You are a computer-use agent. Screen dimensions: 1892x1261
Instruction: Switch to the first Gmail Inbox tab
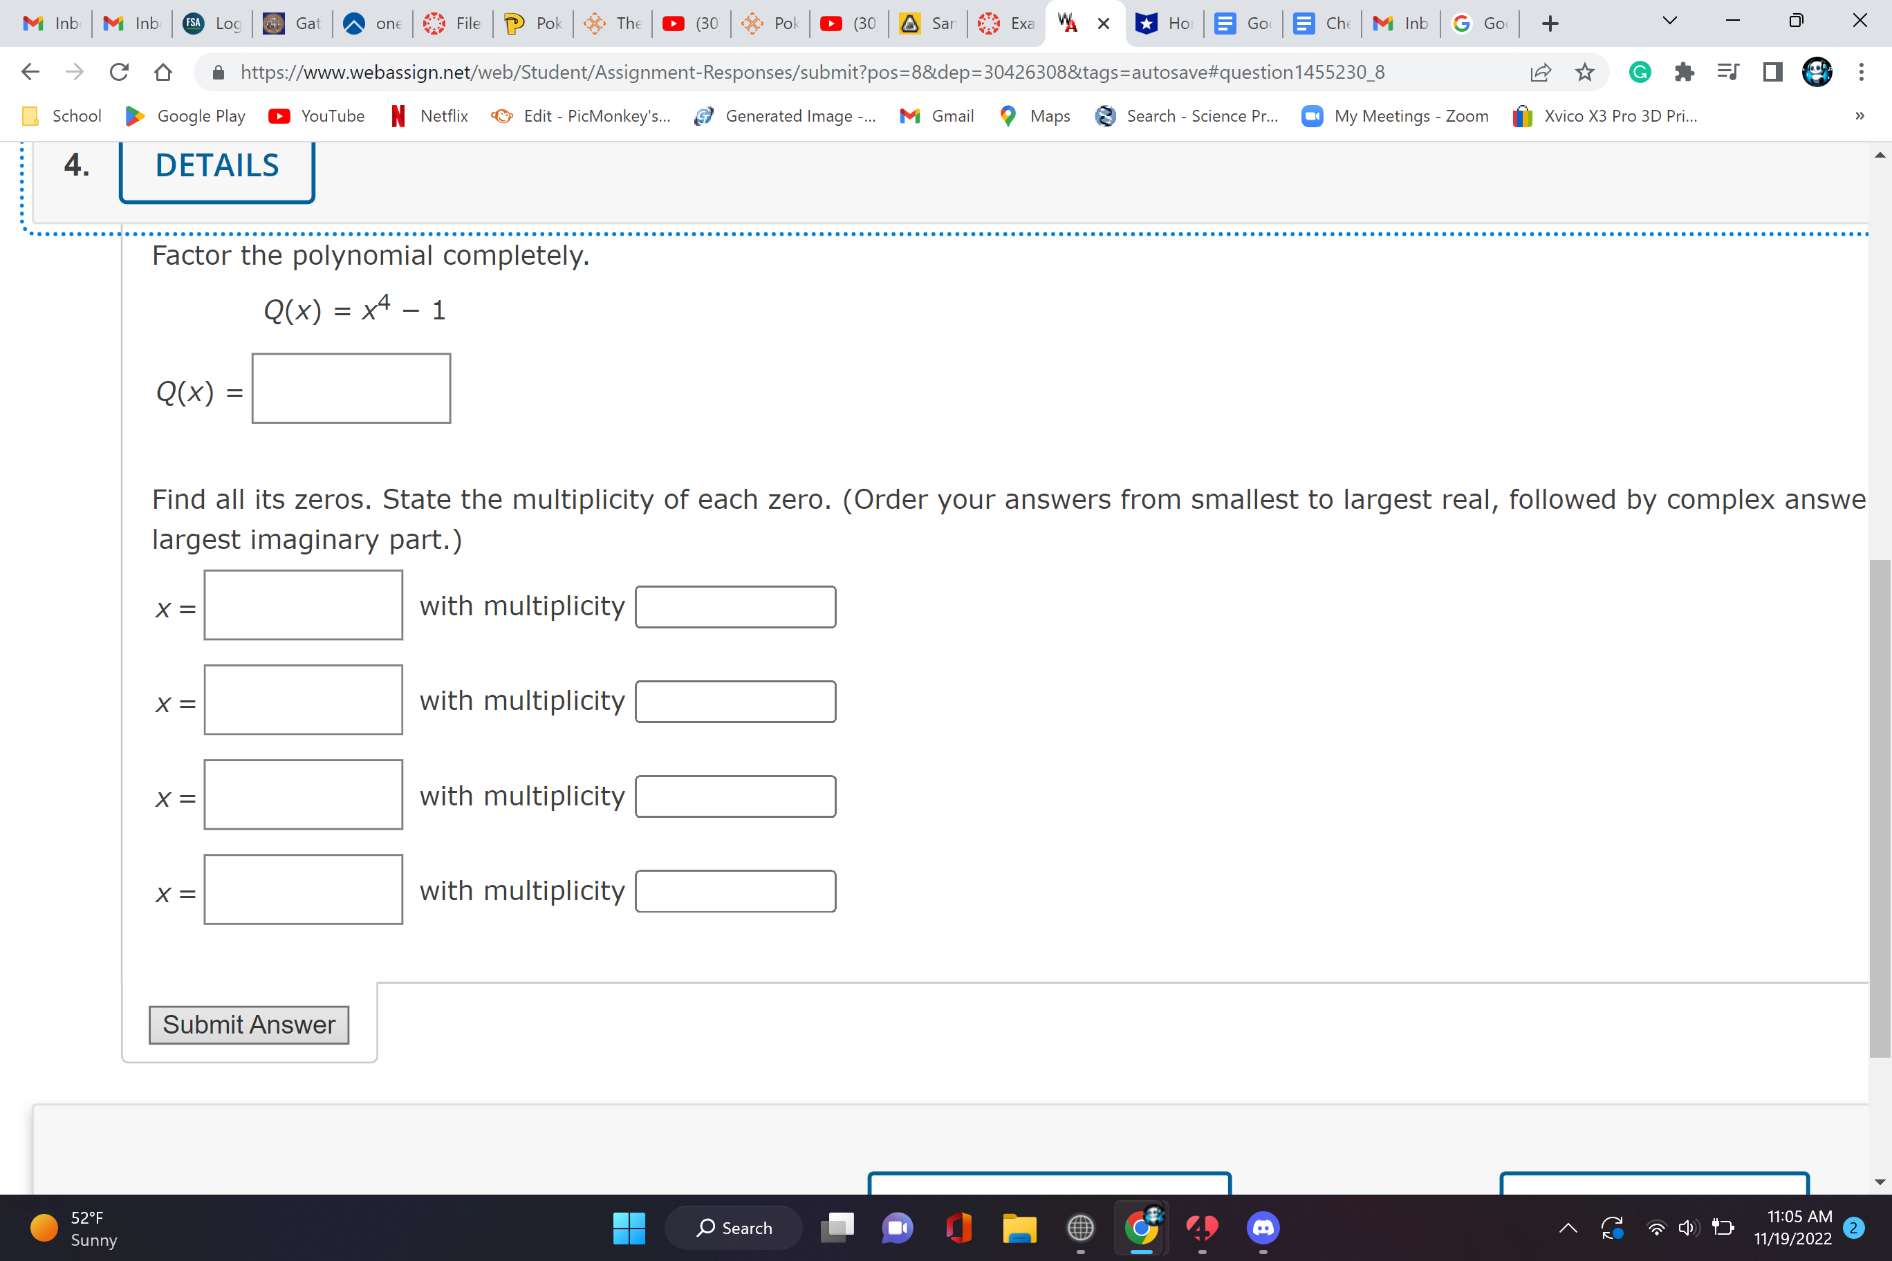(x=50, y=24)
